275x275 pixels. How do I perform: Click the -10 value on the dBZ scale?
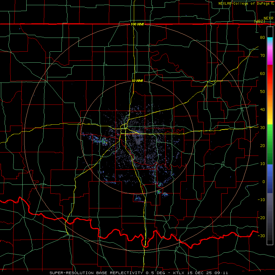click(261, 200)
